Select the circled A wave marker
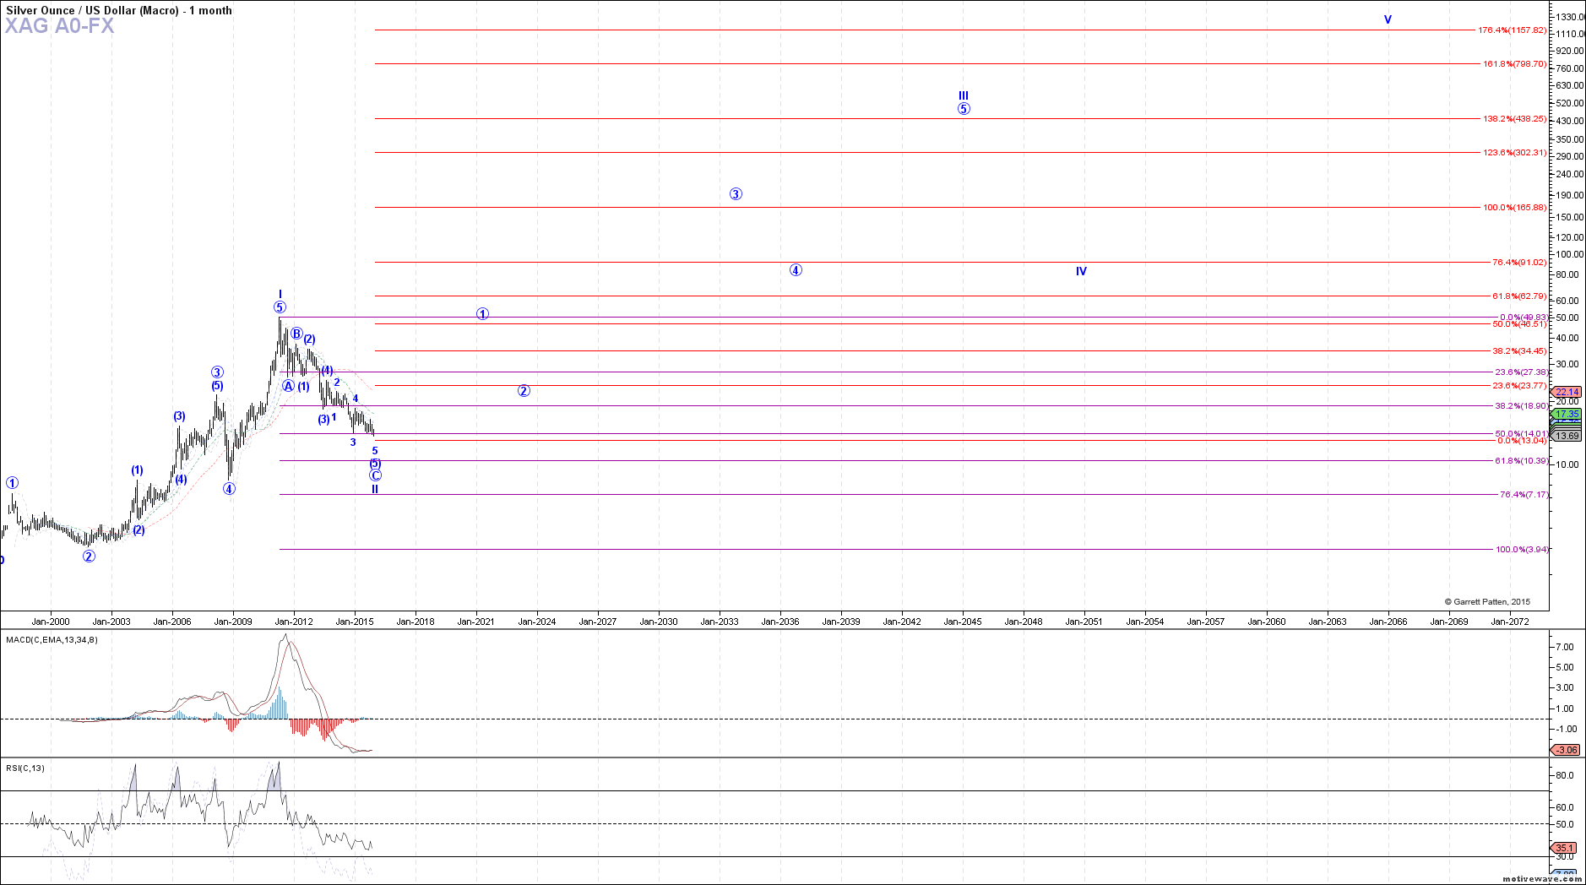 pos(288,386)
